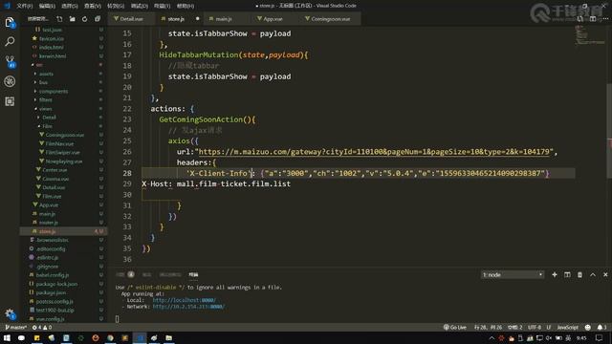
Task: Open the Debug menu (调试)
Action: 139,6
